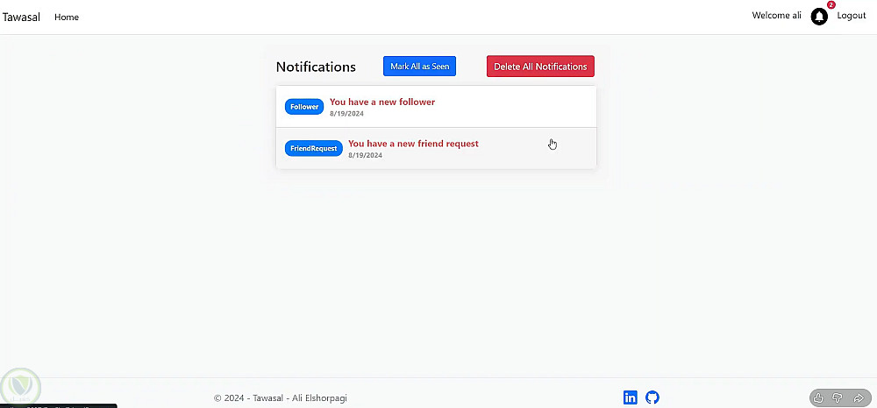Click the FriendRequest badge label
The image size is (877, 408).
click(313, 149)
